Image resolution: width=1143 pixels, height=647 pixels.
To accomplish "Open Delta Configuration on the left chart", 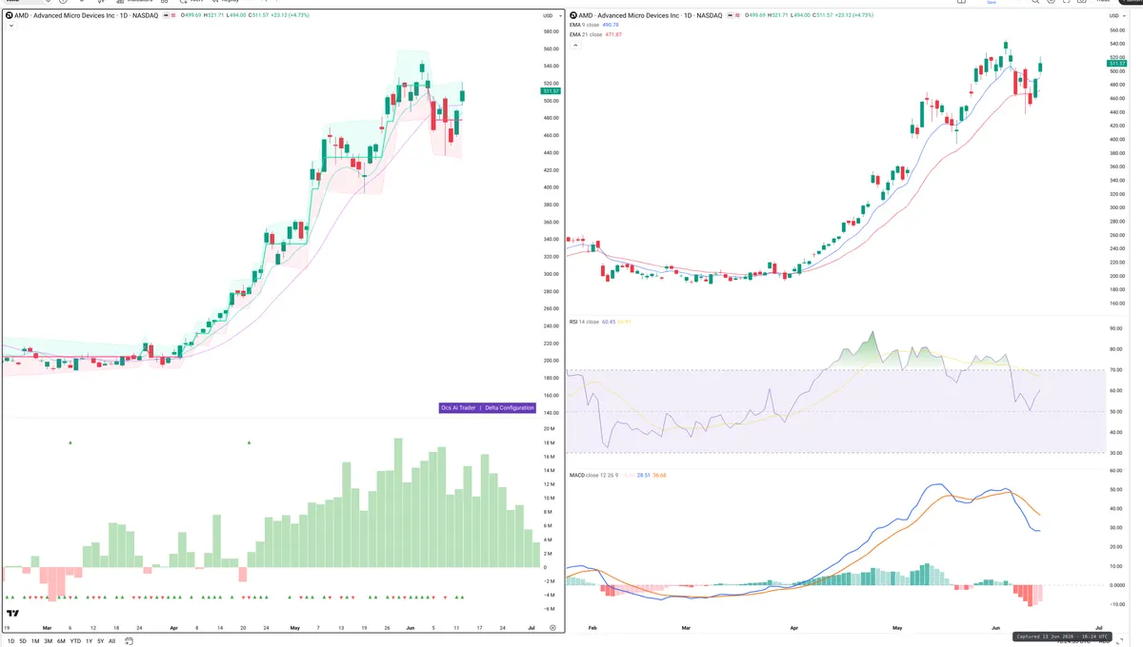I will pyautogui.click(x=508, y=407).
